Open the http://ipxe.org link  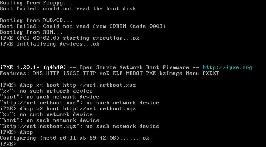coord(227,67)
